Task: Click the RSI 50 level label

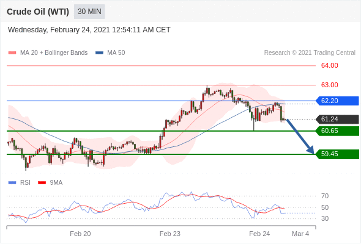Action: tap(325, 207)
